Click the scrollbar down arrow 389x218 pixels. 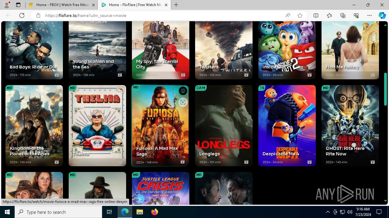(385, 201)
